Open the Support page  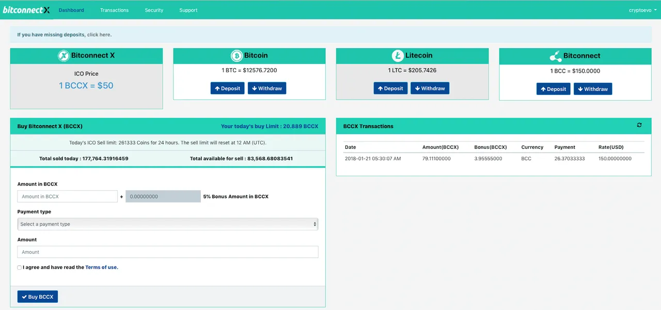point(188,10)
